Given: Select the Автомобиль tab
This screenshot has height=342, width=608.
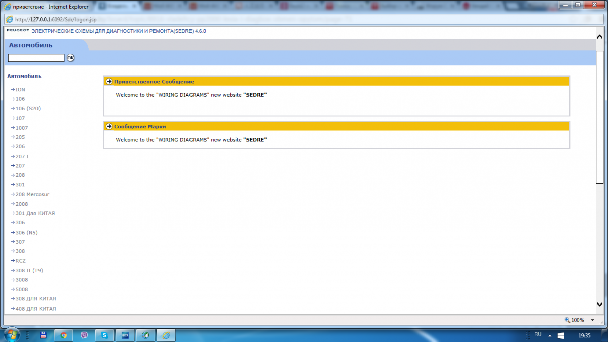Looking at the screenshot, I should point(31,45).
